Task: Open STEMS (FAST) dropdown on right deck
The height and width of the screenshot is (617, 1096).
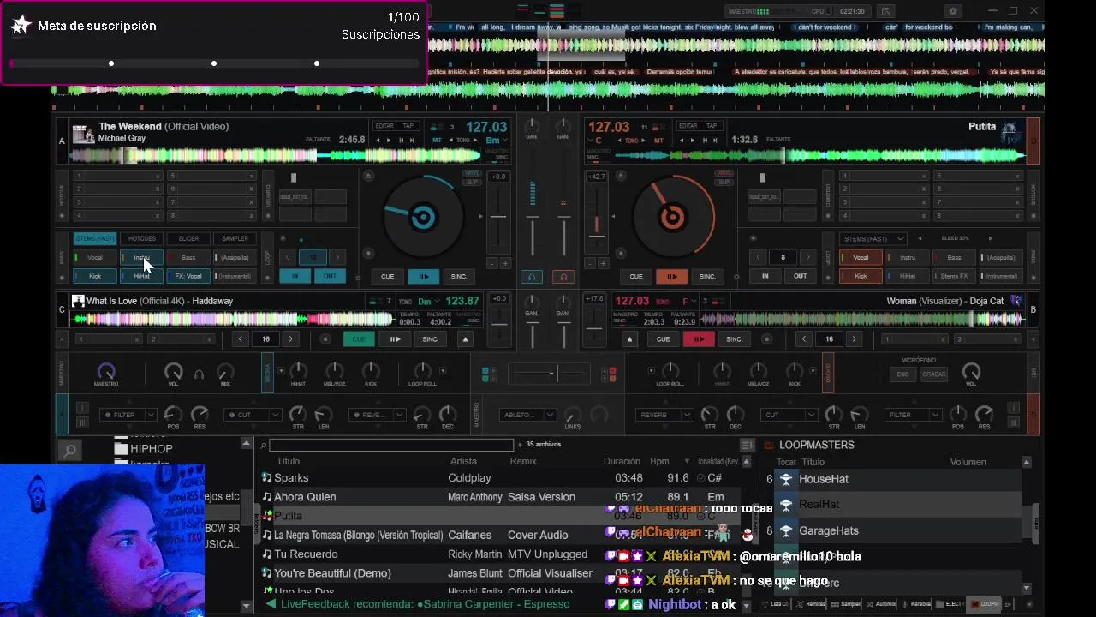Action: [x=873, y=238]
